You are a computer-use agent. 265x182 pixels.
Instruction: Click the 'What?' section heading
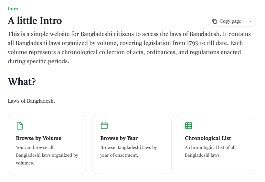point(22,82)
